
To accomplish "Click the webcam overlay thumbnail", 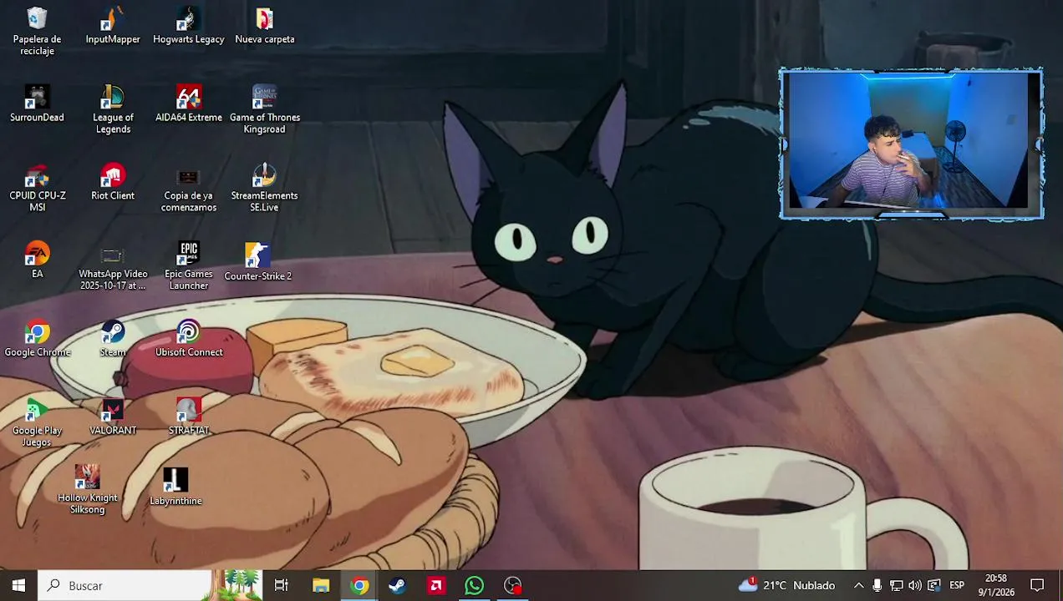I will coord(911,144).
